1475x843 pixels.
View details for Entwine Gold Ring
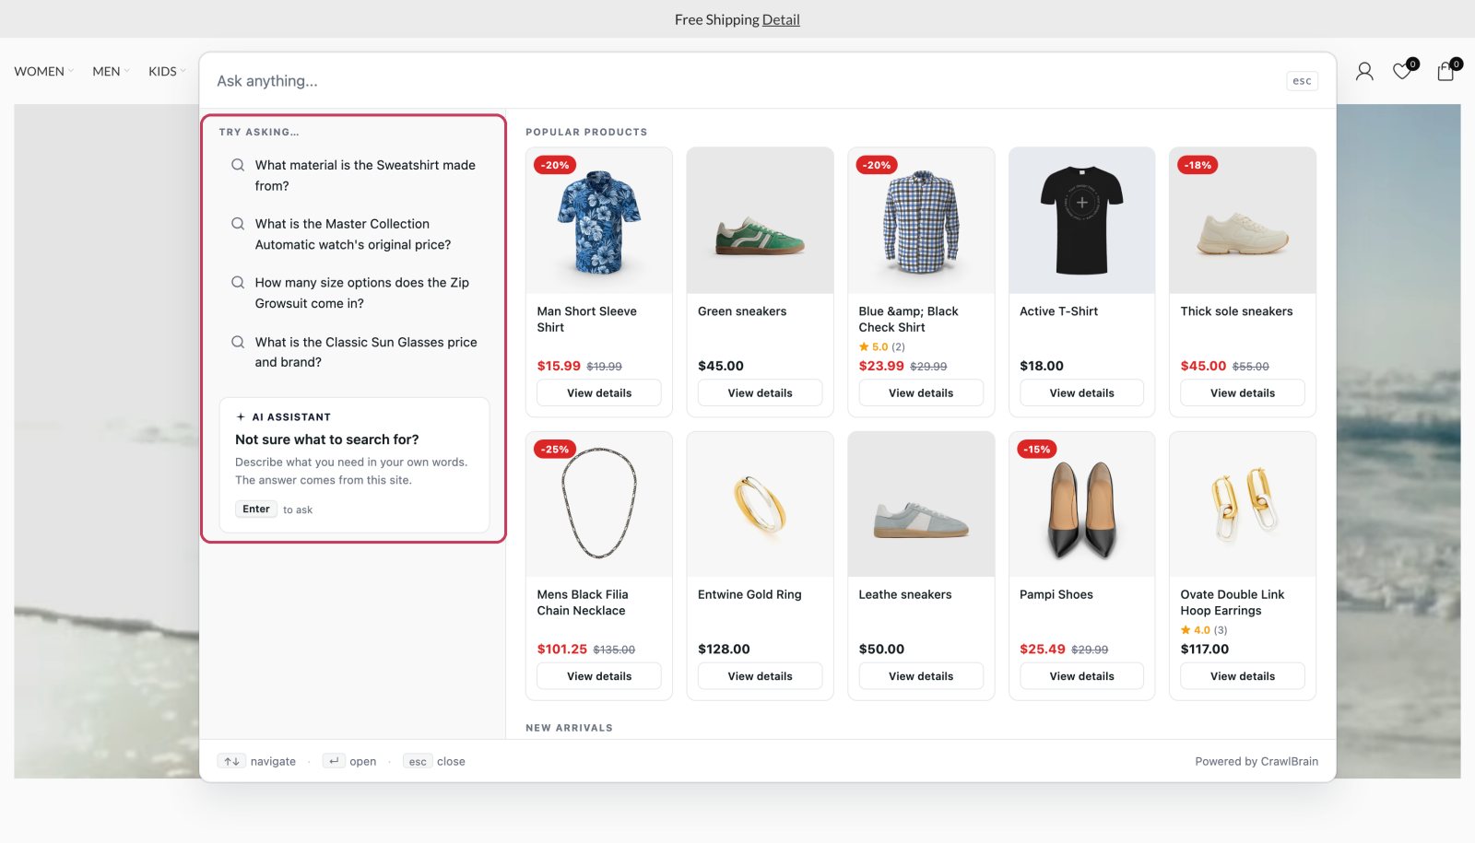point(761,676)
